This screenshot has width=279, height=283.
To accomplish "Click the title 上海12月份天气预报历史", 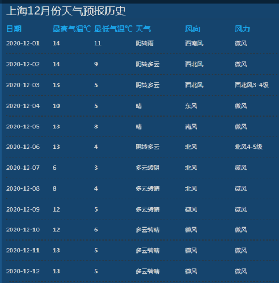I will pyautogui.click(x=66, y=11).
